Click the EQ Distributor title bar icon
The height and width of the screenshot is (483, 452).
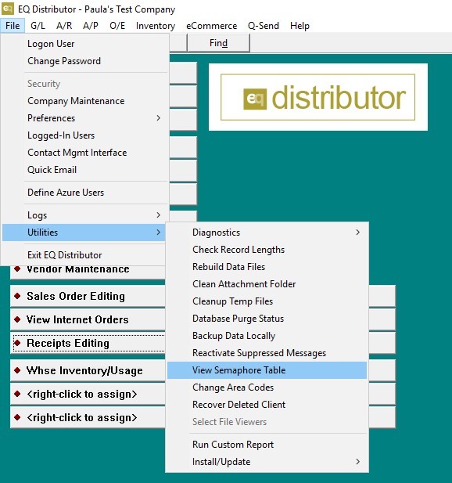coord(8,9)
